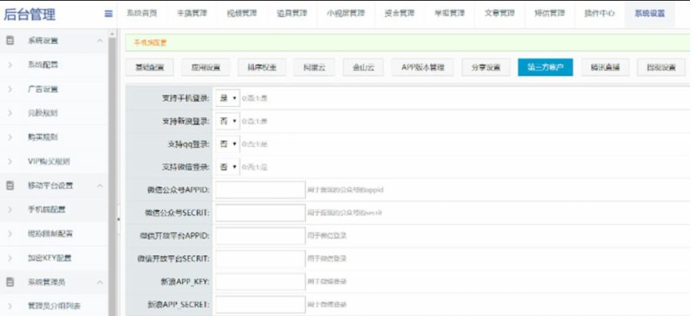Select the 第三方账户 settings button

tap(545, 67)
